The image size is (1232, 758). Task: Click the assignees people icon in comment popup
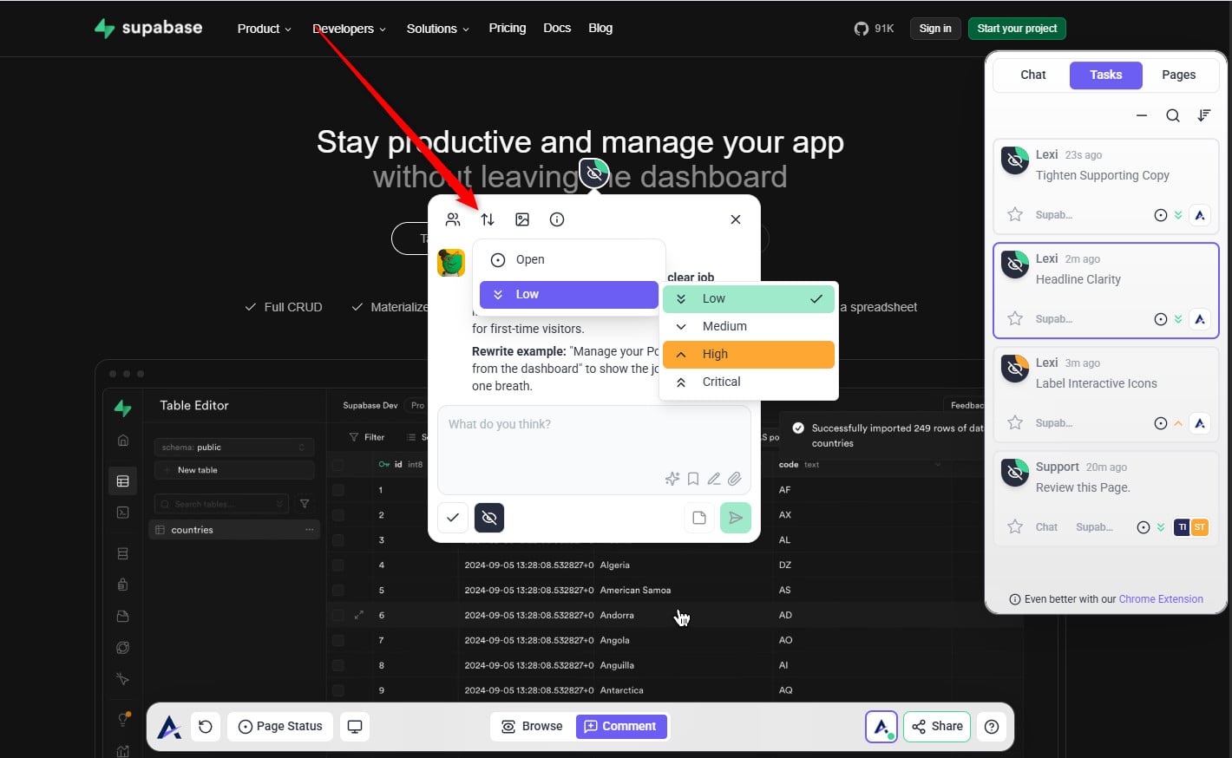[x=453, y=219]
